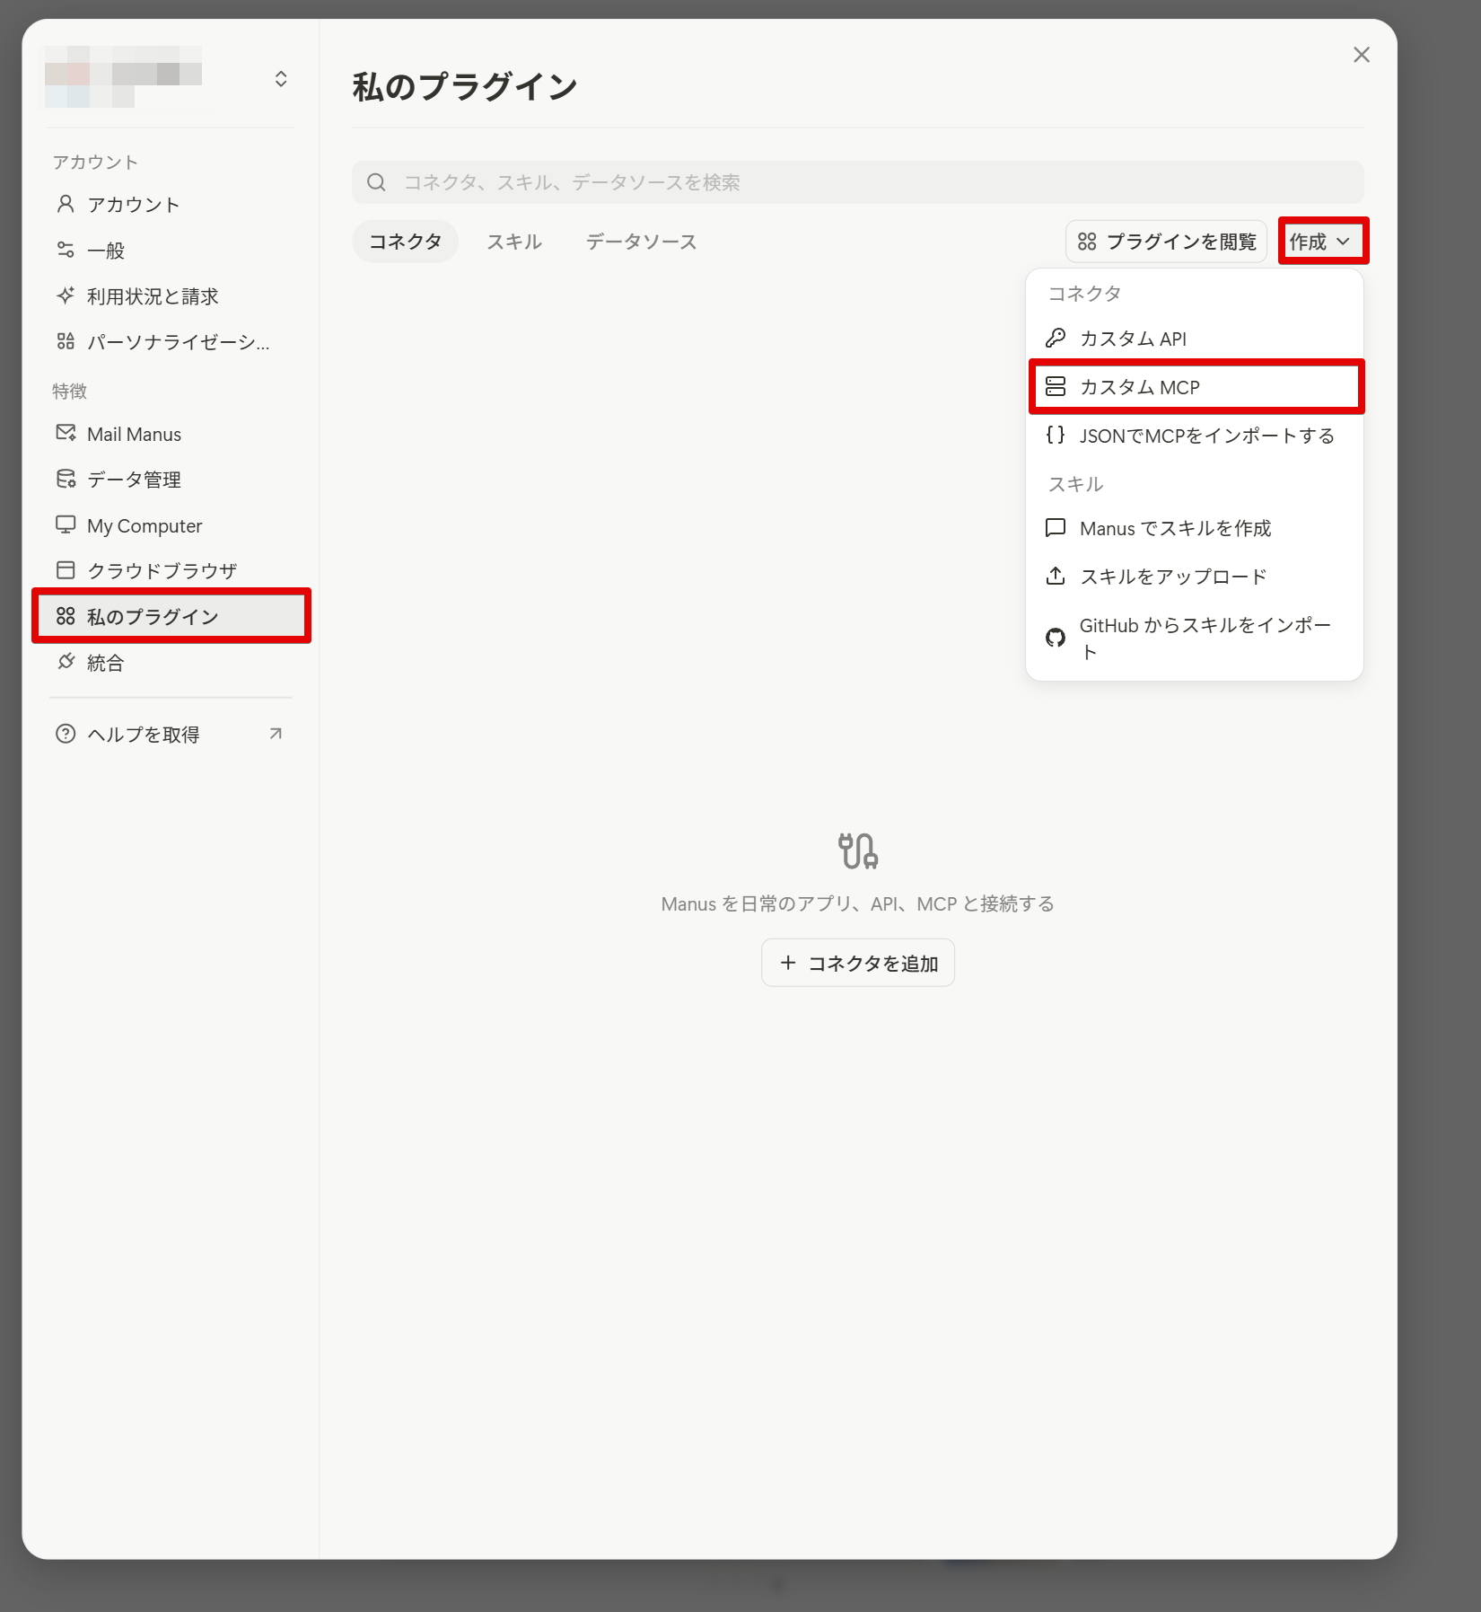This screenshot has height=1612, width=1481.
Task: Choose GitHub からスキルをインポート option
Action: (x=1195, y=638)
